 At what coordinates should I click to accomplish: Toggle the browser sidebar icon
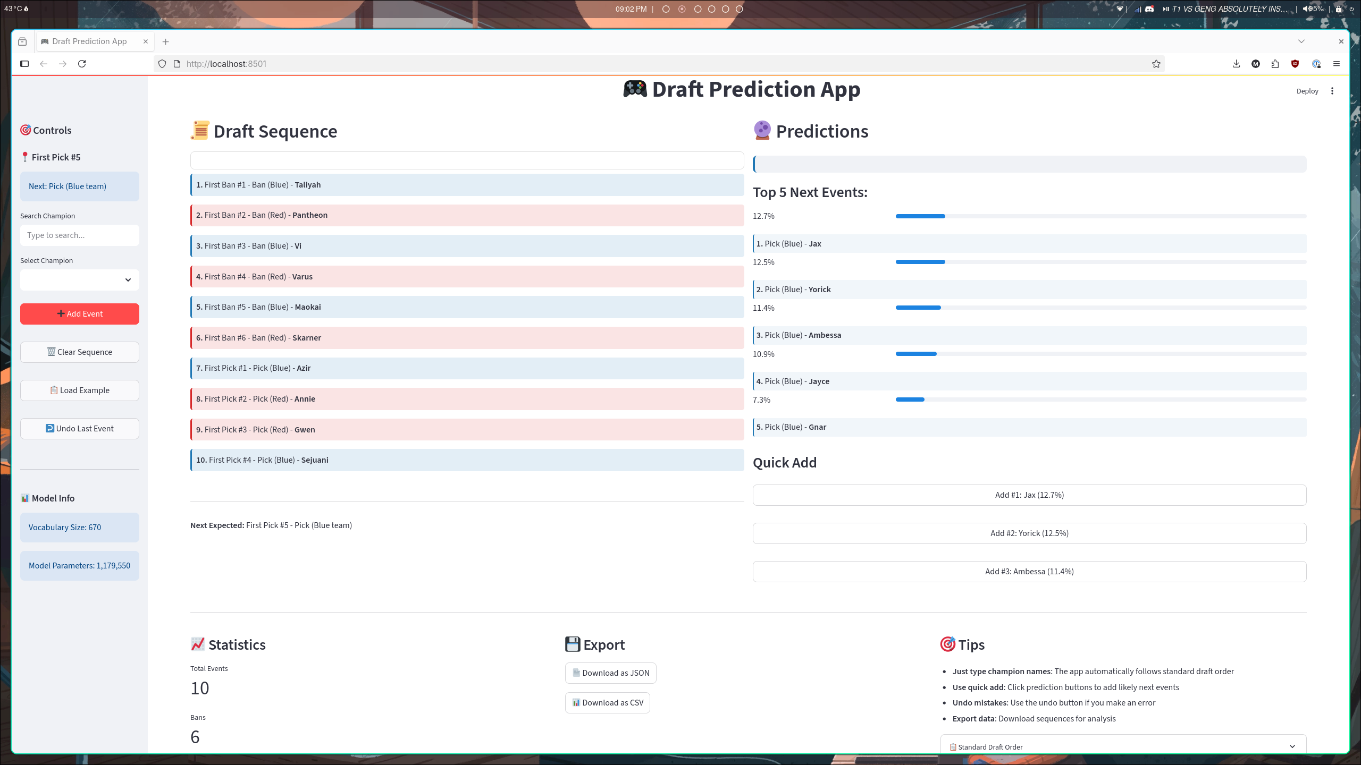pos(24,64)
